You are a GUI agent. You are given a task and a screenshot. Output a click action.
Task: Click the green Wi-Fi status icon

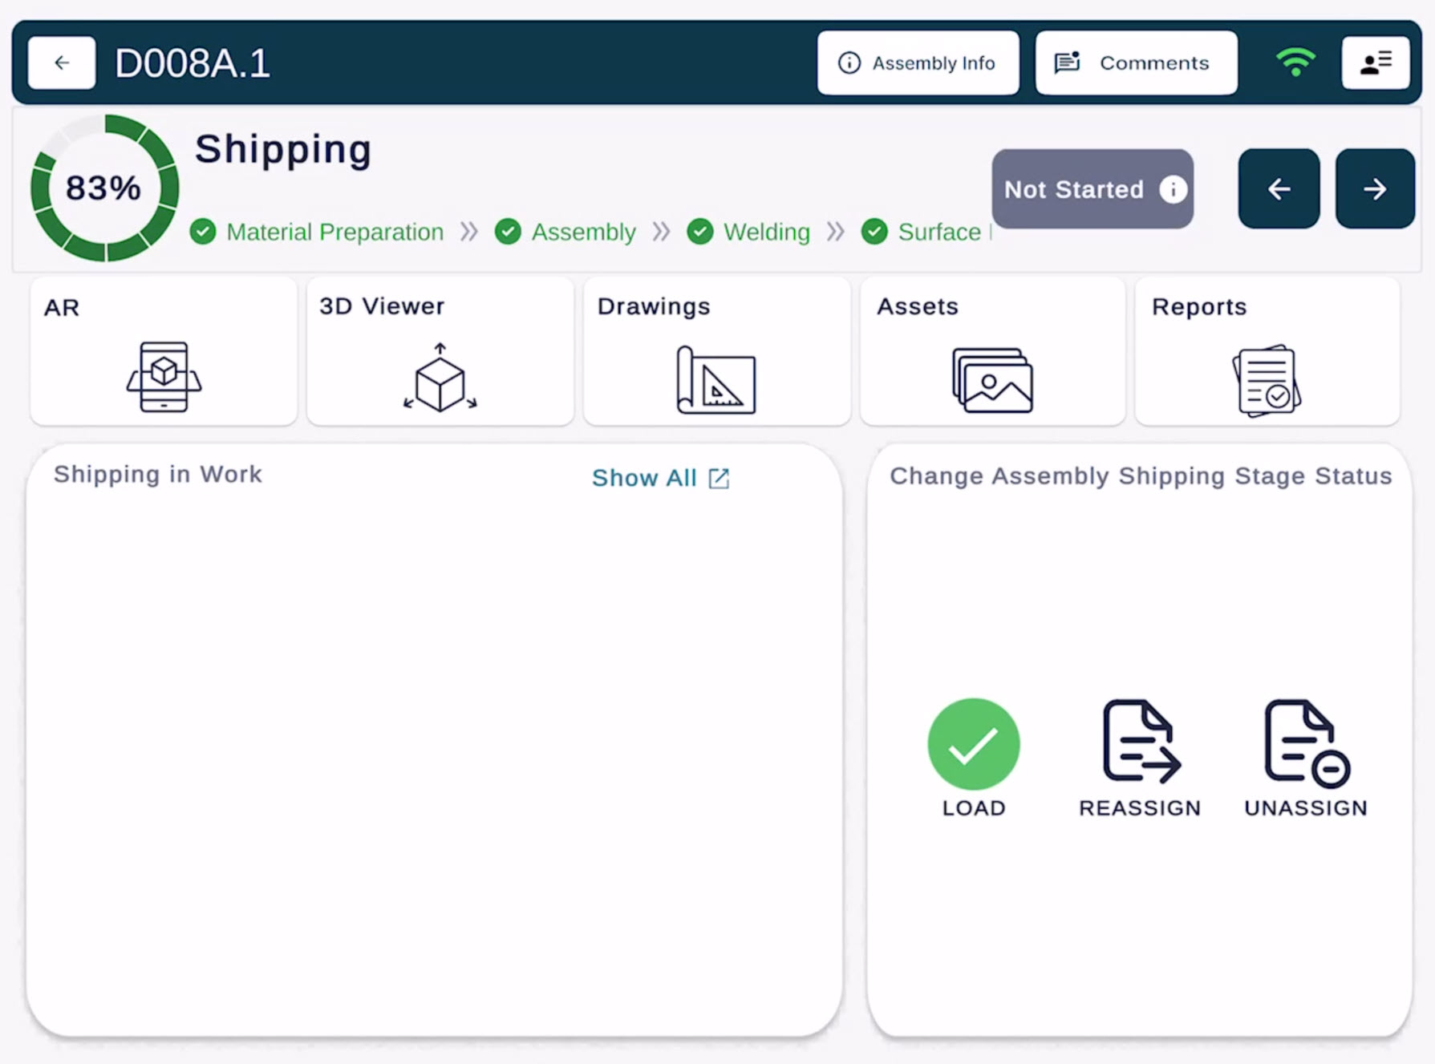pos(1295,63)
